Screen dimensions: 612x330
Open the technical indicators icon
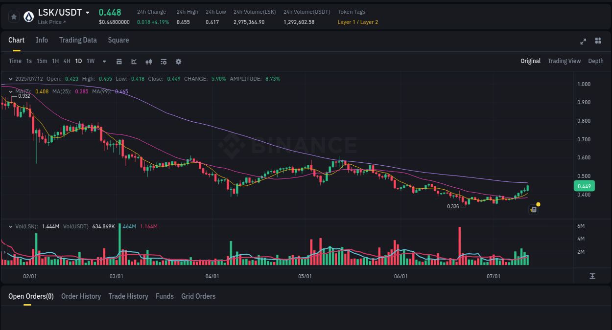(x=164, y=61)
